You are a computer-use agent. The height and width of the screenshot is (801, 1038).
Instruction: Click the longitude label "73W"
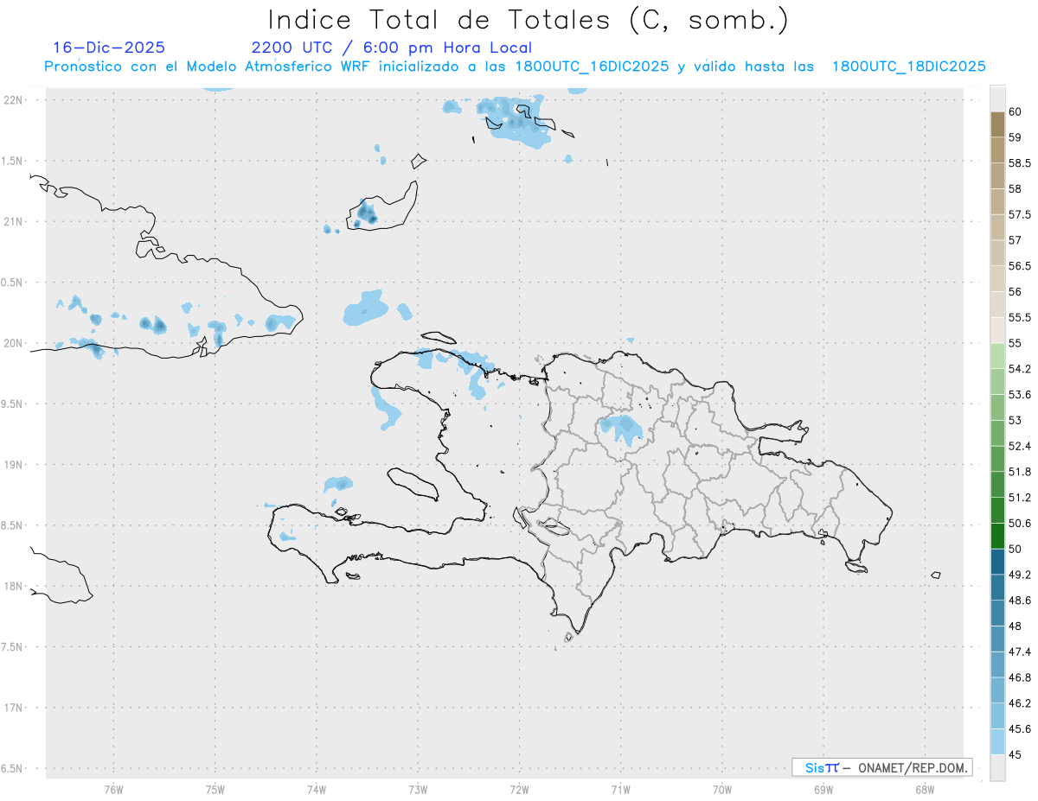tap(418, 789)
